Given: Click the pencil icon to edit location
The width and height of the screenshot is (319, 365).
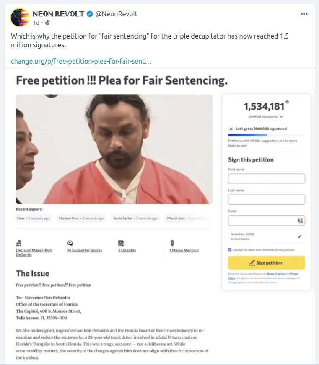Looking at the screenshot, I should [x=300, y=236].
